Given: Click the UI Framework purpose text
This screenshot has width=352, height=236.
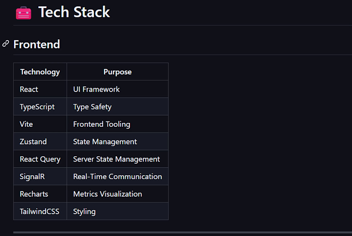Looking at the screenshot, I should pyautogui.click(x=96, y=89).
